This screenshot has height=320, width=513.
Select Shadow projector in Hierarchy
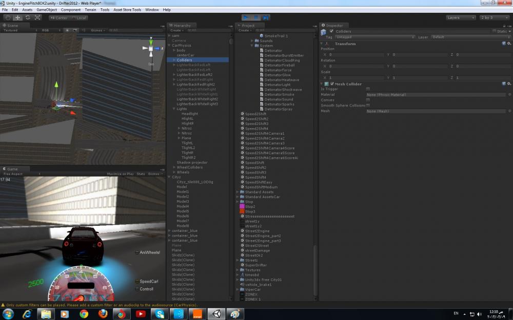192,162
